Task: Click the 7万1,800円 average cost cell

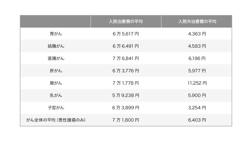Action: point(126,120)
